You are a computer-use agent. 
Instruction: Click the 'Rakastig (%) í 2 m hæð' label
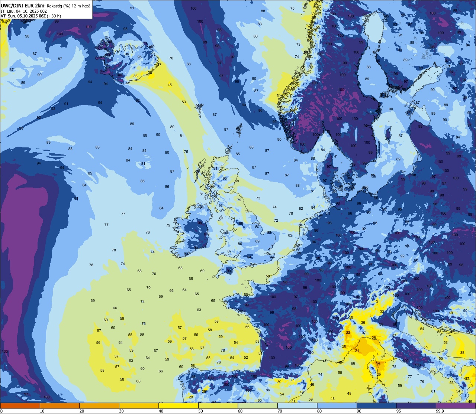(68, 6)
